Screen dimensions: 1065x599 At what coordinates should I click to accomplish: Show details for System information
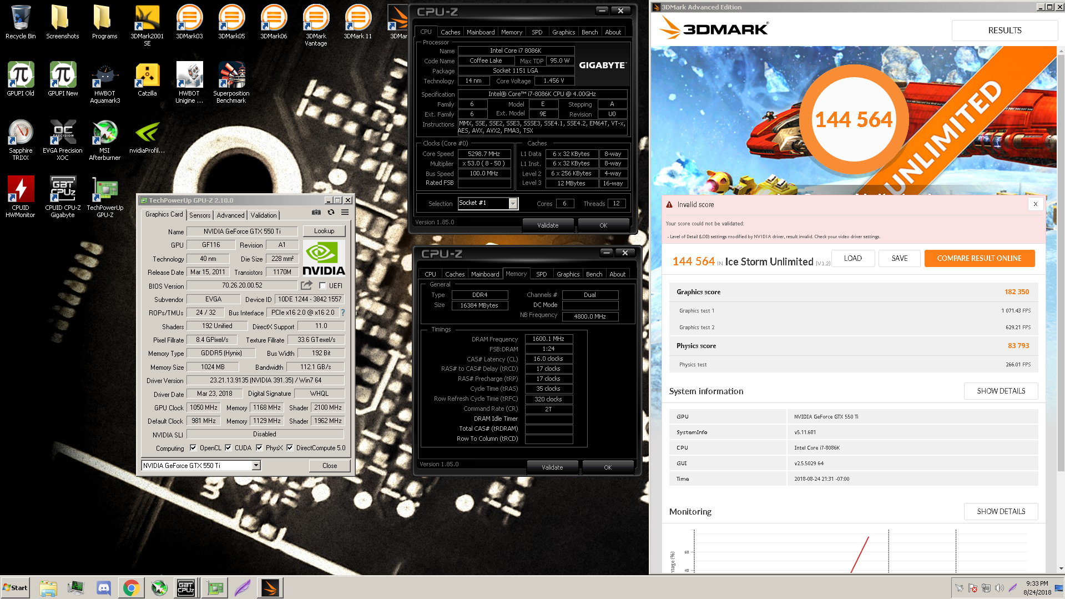(x=1001, y=391)
